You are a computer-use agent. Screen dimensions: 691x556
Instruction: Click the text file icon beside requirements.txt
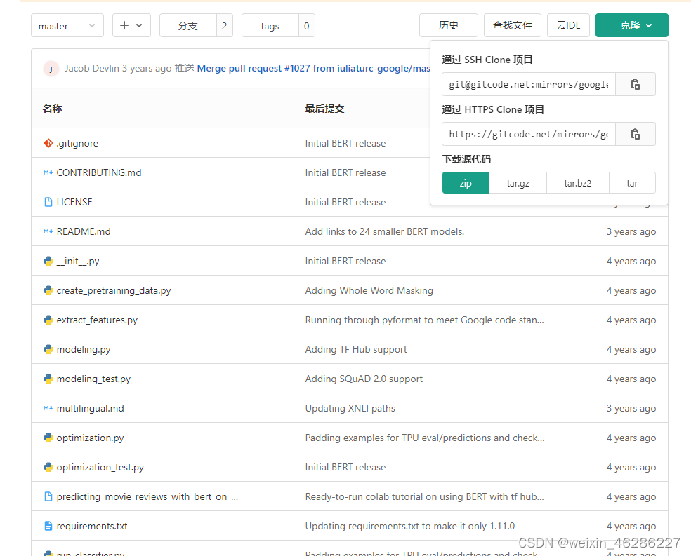click(47, 526)
